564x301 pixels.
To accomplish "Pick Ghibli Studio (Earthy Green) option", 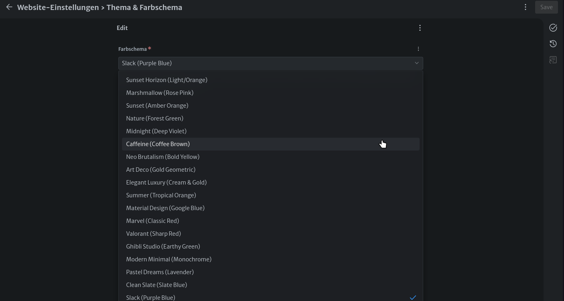I will 163,246.
